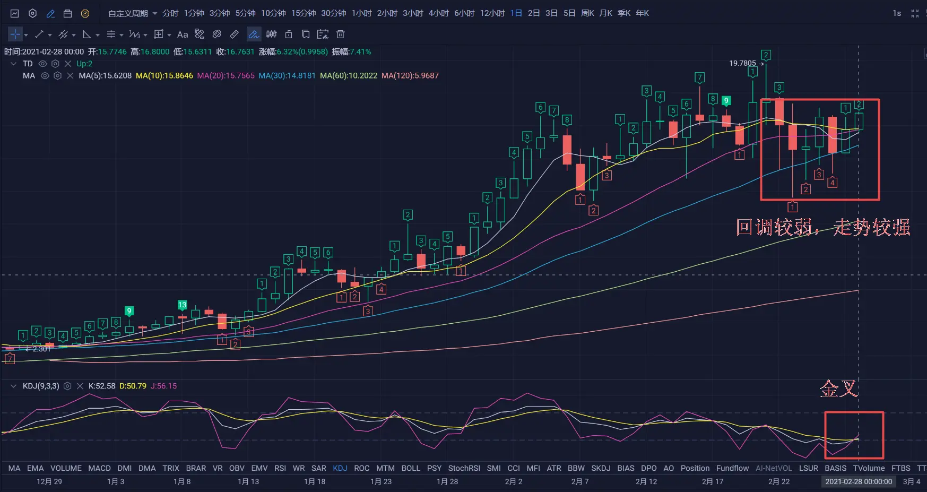Select the trend line drawing tool
Screen dimensions: 927x492
tap(39, 34)
